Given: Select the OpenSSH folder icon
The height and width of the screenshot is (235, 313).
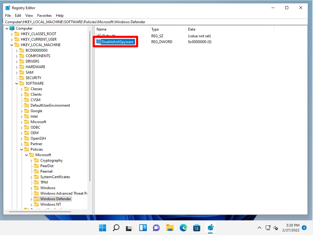Looking at the screenshot, I should (x=27, y=138).
